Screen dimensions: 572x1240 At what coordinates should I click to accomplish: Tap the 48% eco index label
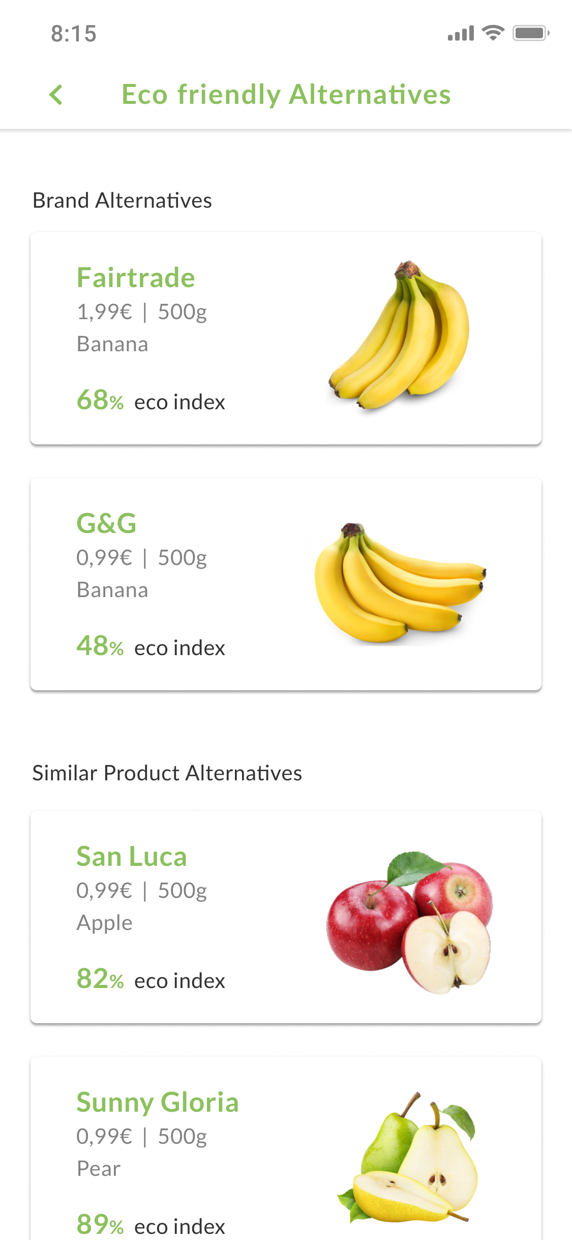[150, 646]
